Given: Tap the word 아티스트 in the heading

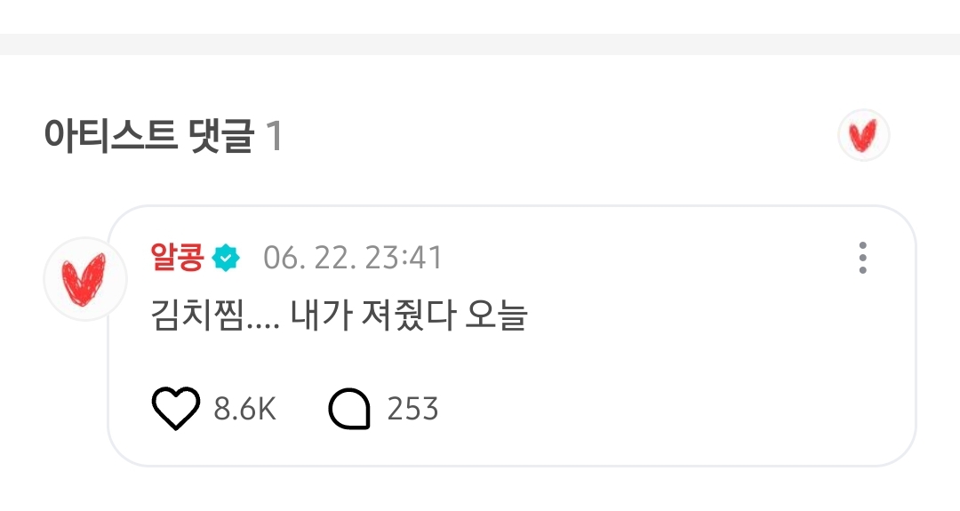Looking at the screenshot, I should click(x=111, y=136).
